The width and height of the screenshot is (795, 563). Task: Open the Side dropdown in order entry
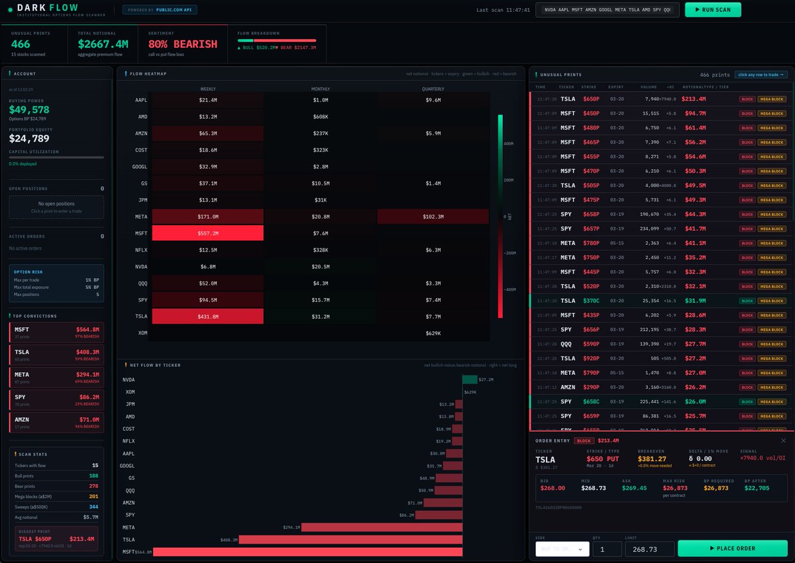562,548
